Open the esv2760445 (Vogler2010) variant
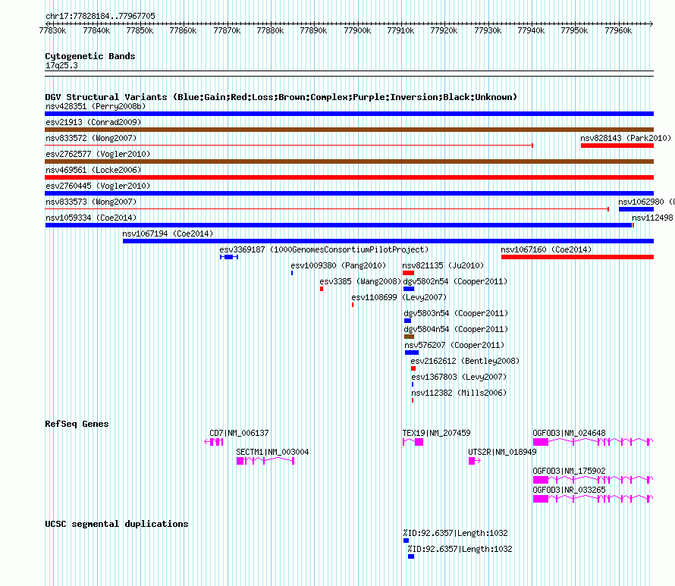675x586 pixels. point(98,186)
